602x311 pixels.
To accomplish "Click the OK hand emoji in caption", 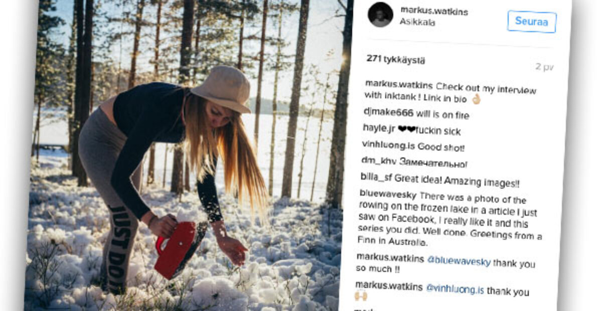I will tap(476, 99).
